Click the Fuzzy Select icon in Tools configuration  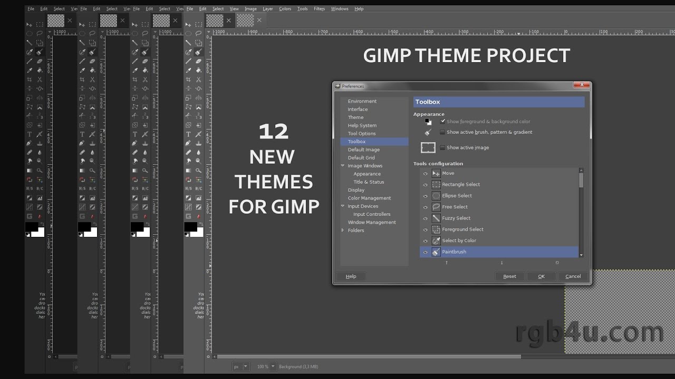pos(436,218)
